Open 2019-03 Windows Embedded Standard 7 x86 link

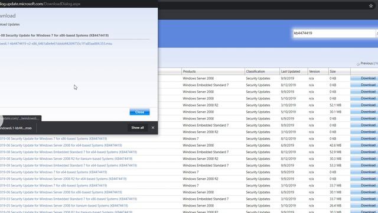point(69,199)
